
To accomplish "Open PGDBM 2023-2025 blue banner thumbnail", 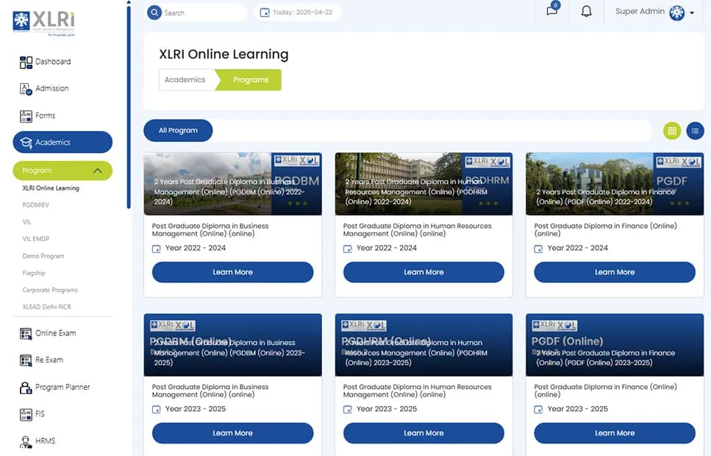I will pyautogui.click(x=232, y=345).
